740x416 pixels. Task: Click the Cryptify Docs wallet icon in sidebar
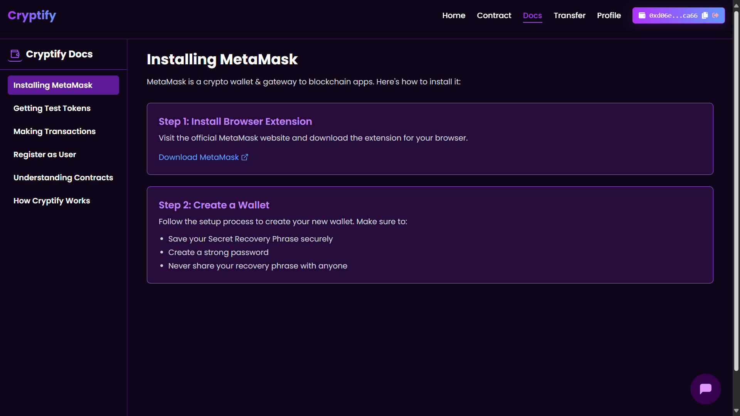[x=15, y=54]
